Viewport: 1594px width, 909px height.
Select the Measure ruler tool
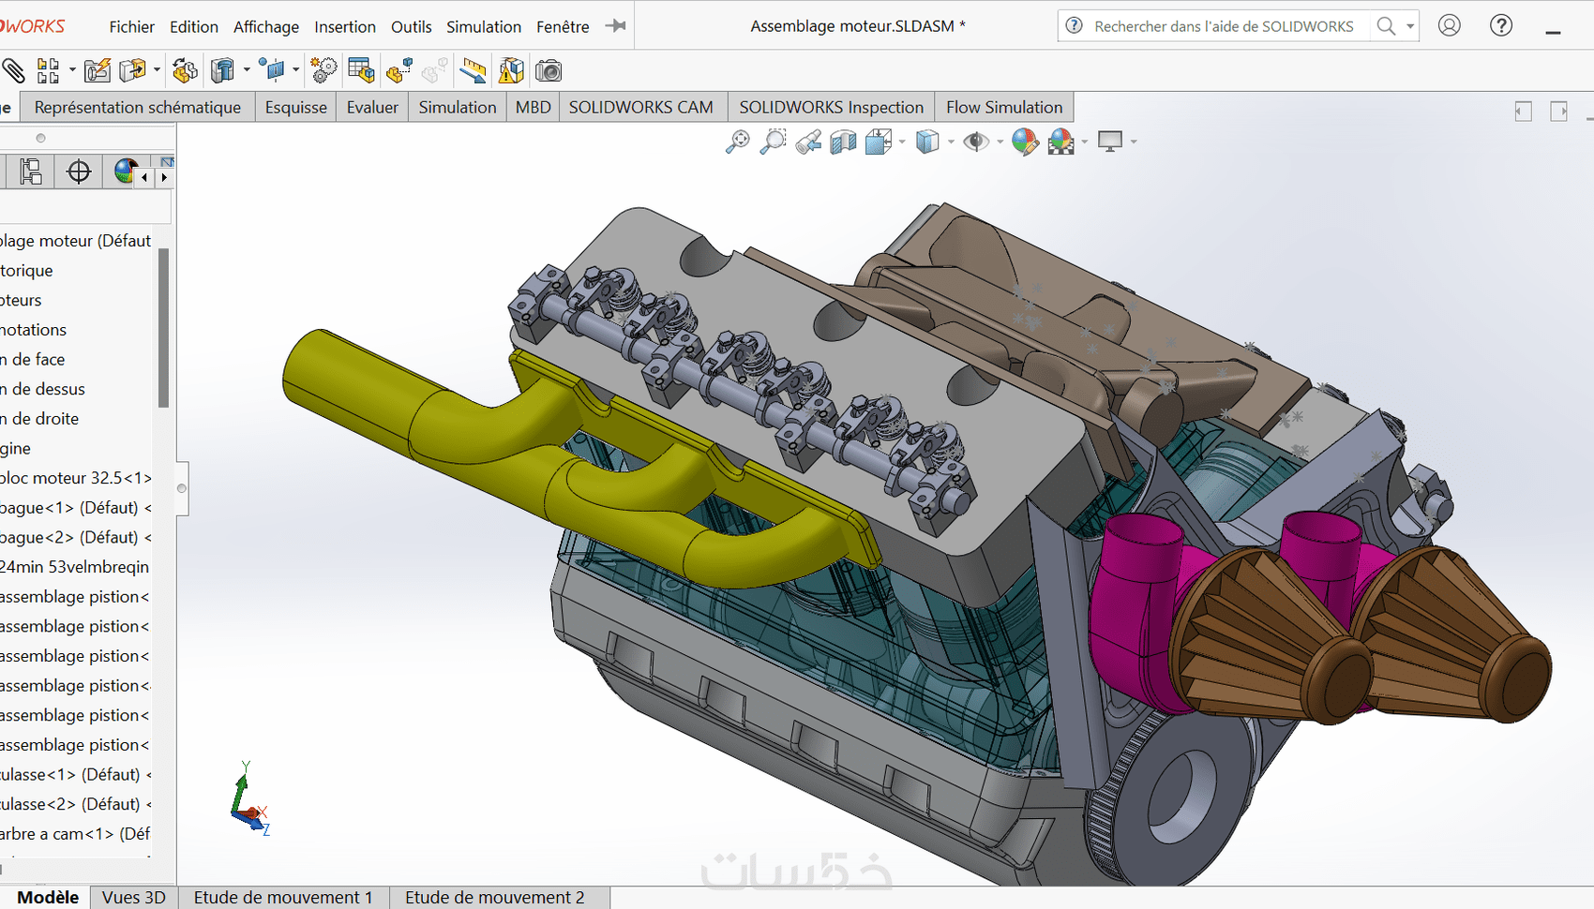[x=473, y=70]
